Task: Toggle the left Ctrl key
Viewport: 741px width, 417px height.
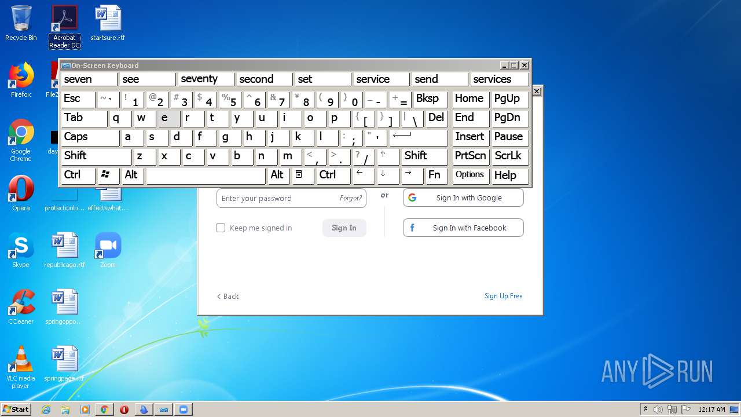Action: point(78,175)
